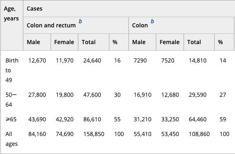235x154 pixels.
Task: Select the '≥65' row label
Action: click(11, 119)
